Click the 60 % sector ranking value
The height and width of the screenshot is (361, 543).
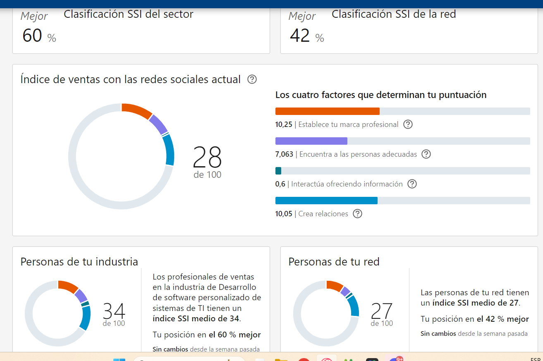(39, 36)
